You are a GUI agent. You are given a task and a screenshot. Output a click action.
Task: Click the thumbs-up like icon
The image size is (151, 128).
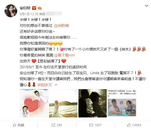point(129,125)
